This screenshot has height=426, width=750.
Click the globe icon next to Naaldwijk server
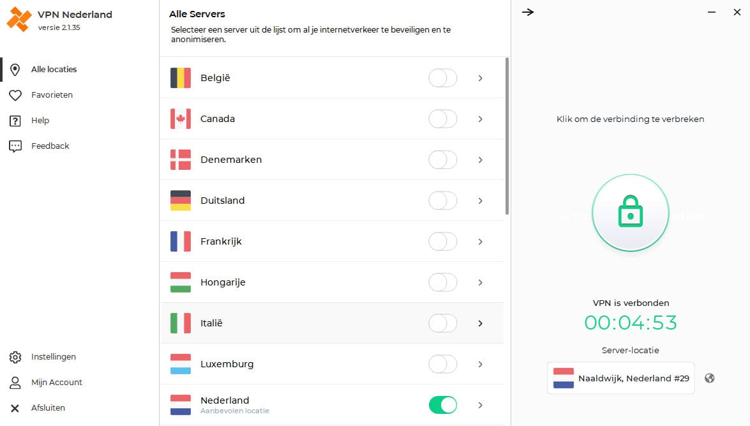point(709,378)
